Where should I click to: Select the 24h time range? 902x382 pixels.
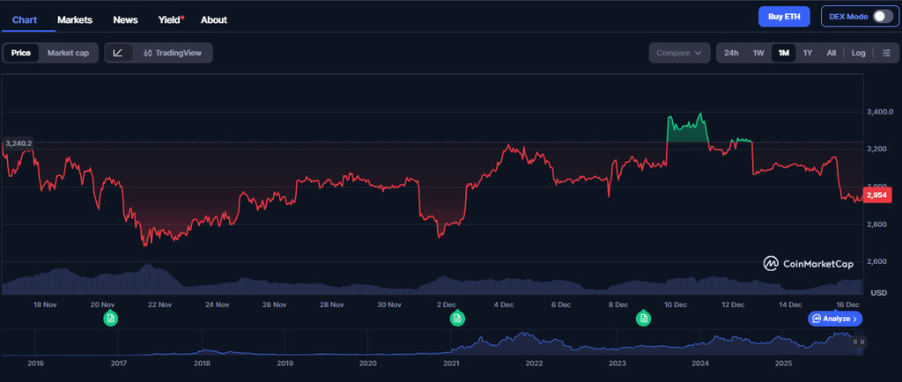click(731, 53)
